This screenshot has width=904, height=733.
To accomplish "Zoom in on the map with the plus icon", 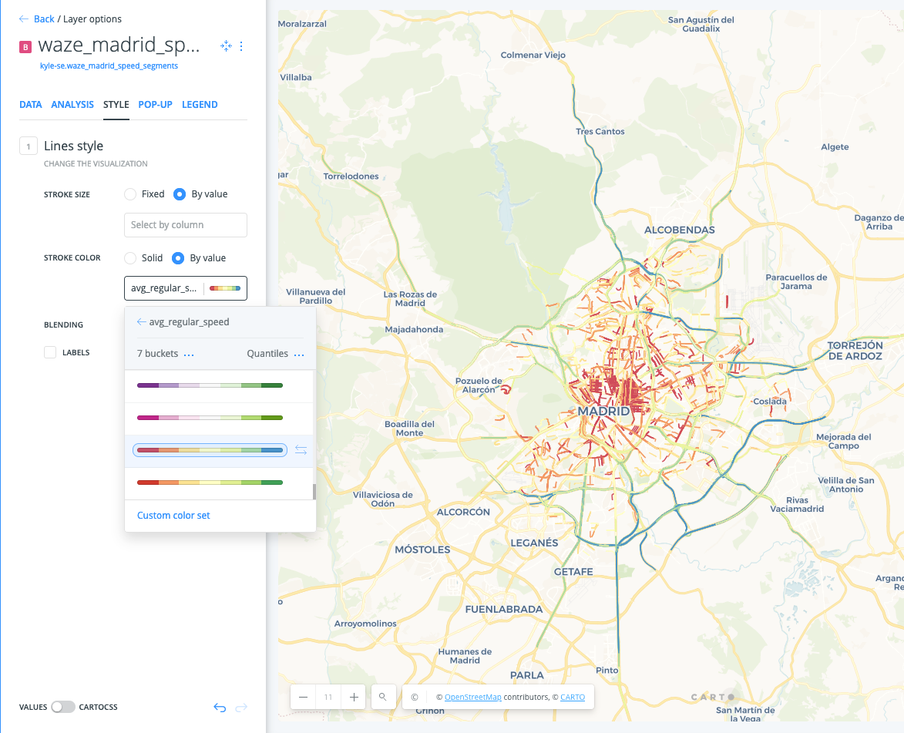I will (x=353, y=696).
